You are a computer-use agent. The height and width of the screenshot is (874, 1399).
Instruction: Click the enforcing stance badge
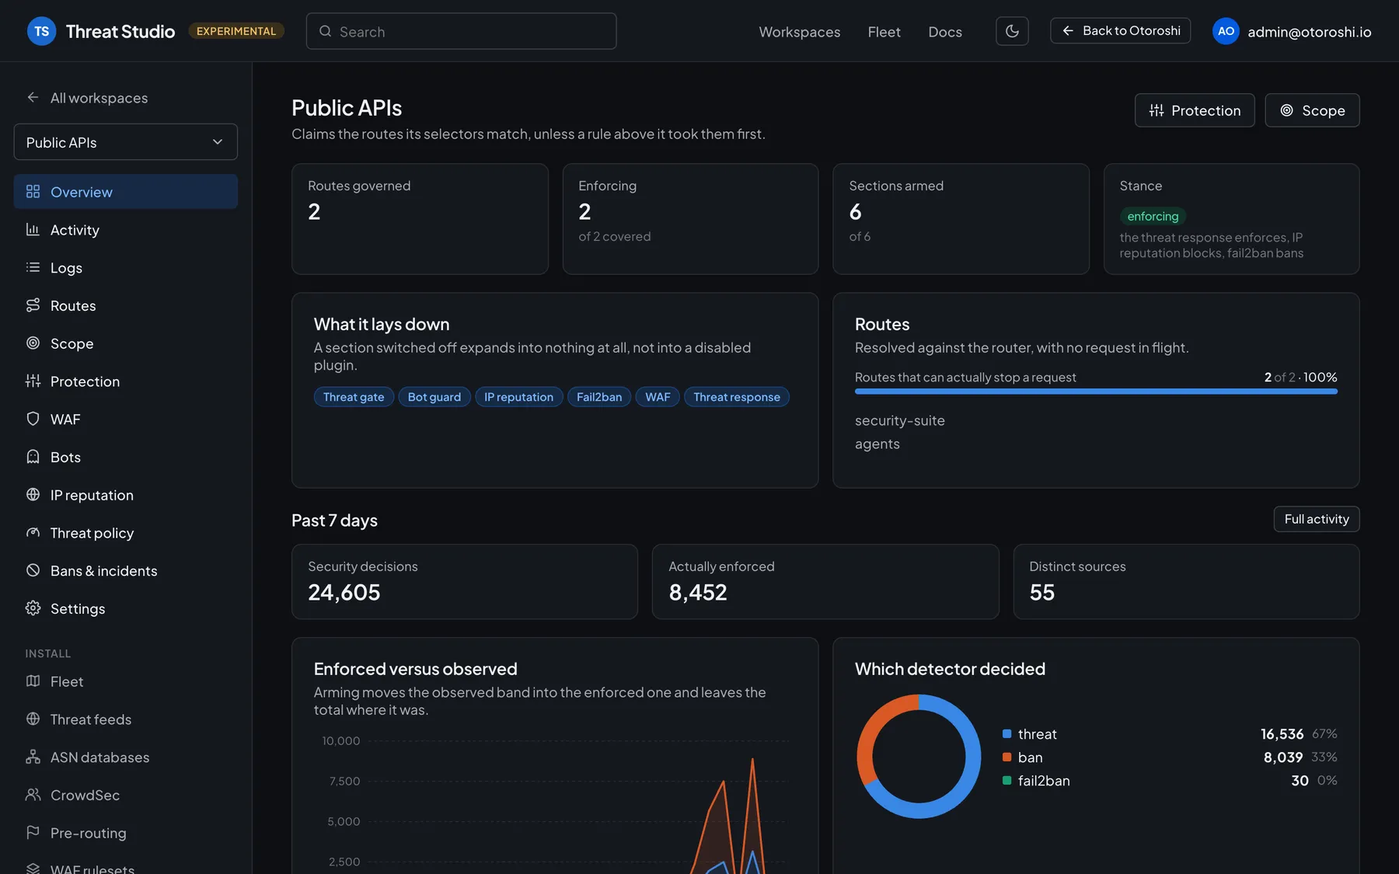pyautogui.click(x=1153, y=216)
